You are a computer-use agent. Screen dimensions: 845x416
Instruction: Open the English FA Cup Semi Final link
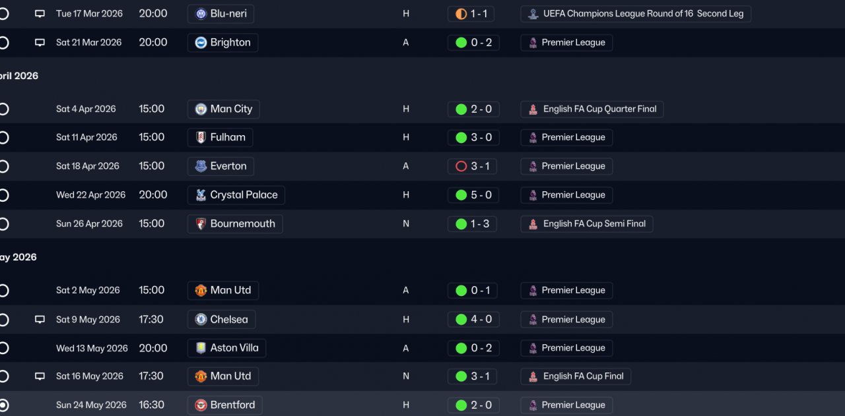pyautogui.click(x=586, y=224)
